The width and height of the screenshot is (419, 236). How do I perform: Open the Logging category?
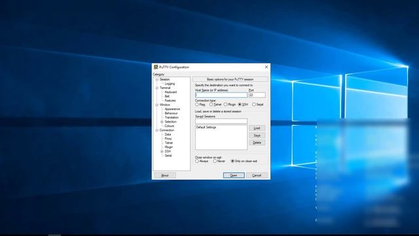click(170, 84)
